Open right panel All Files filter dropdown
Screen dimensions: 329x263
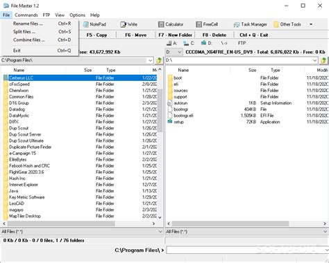[x=326, y=231]
